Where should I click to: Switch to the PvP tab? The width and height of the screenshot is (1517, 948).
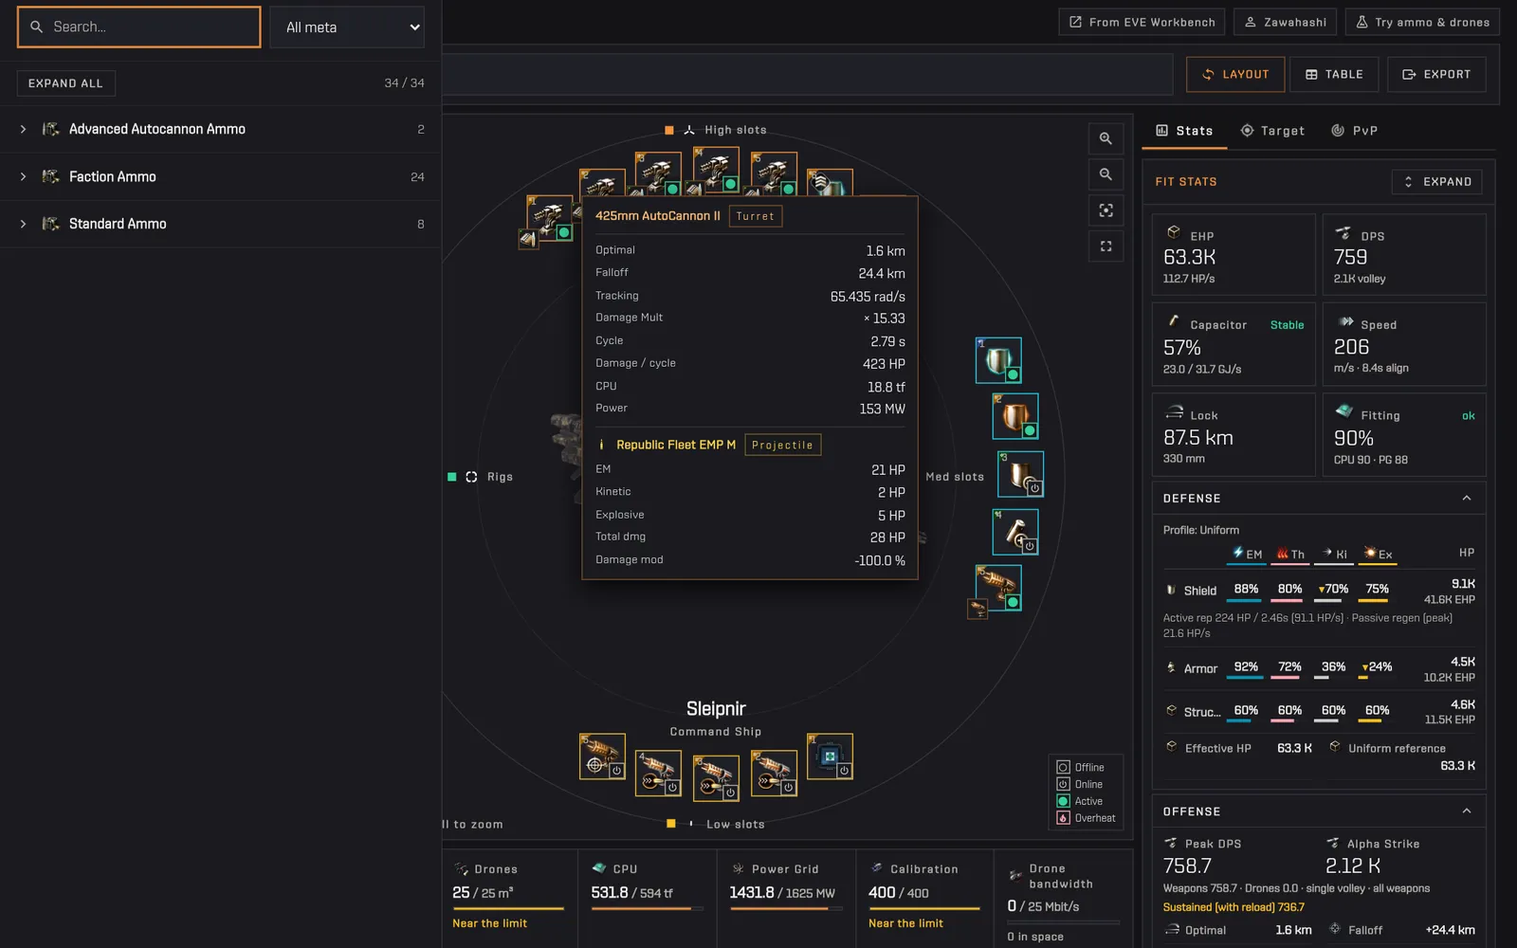pos(1355,131)
